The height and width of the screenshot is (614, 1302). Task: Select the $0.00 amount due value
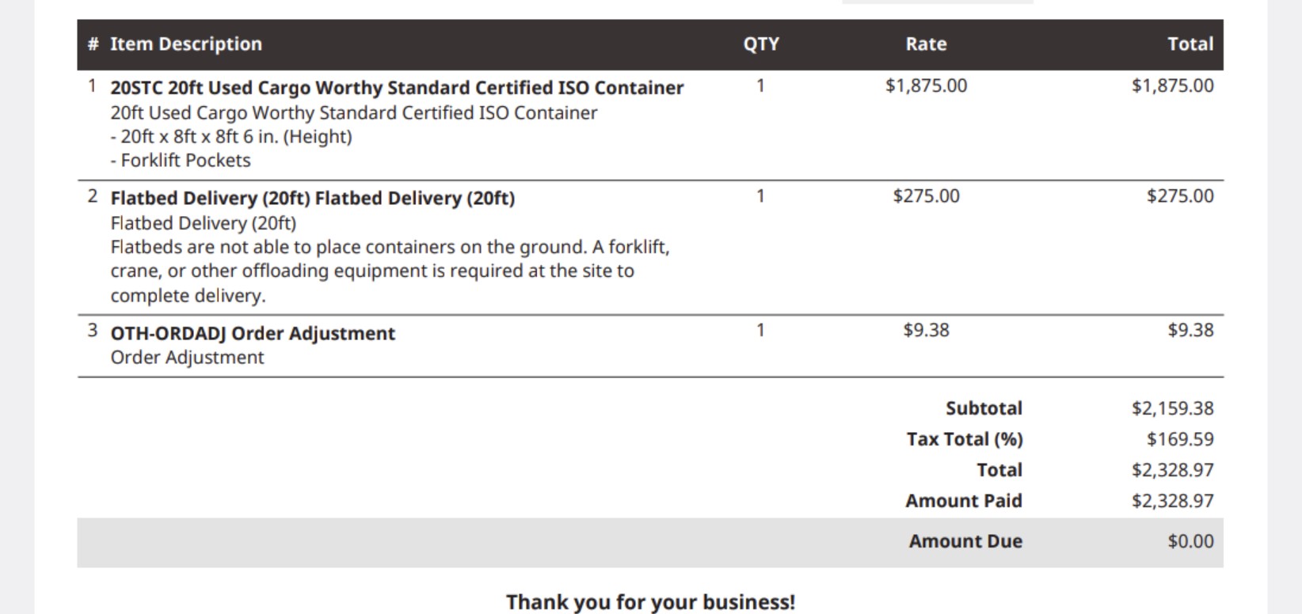click(x=1190, y=541)
